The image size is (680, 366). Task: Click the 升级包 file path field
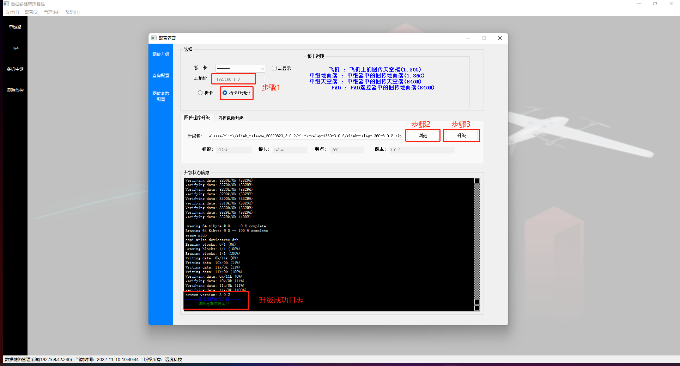[305, 136]
